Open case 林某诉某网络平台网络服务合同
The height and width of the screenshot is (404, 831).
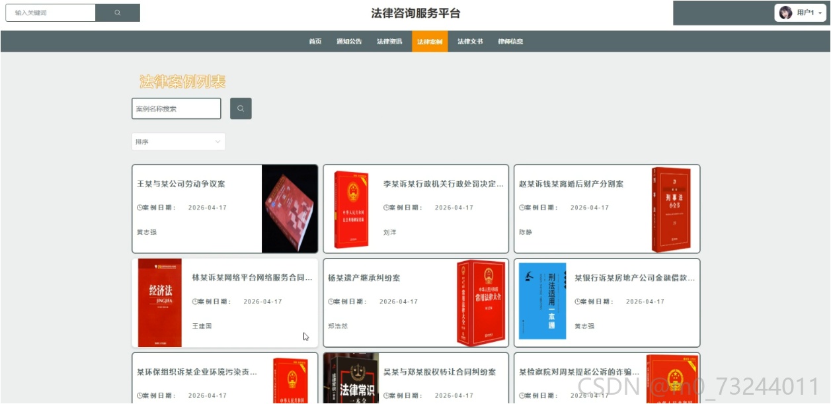tap(253, 278)
